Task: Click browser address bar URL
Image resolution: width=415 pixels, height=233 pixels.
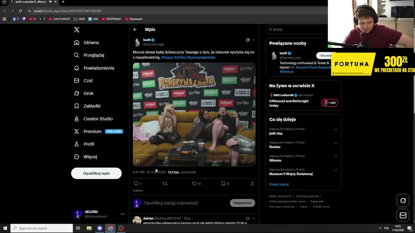Action: [x=67, y=11]
